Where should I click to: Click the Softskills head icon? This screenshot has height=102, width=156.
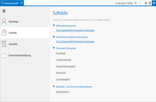(x=4, y=33)
